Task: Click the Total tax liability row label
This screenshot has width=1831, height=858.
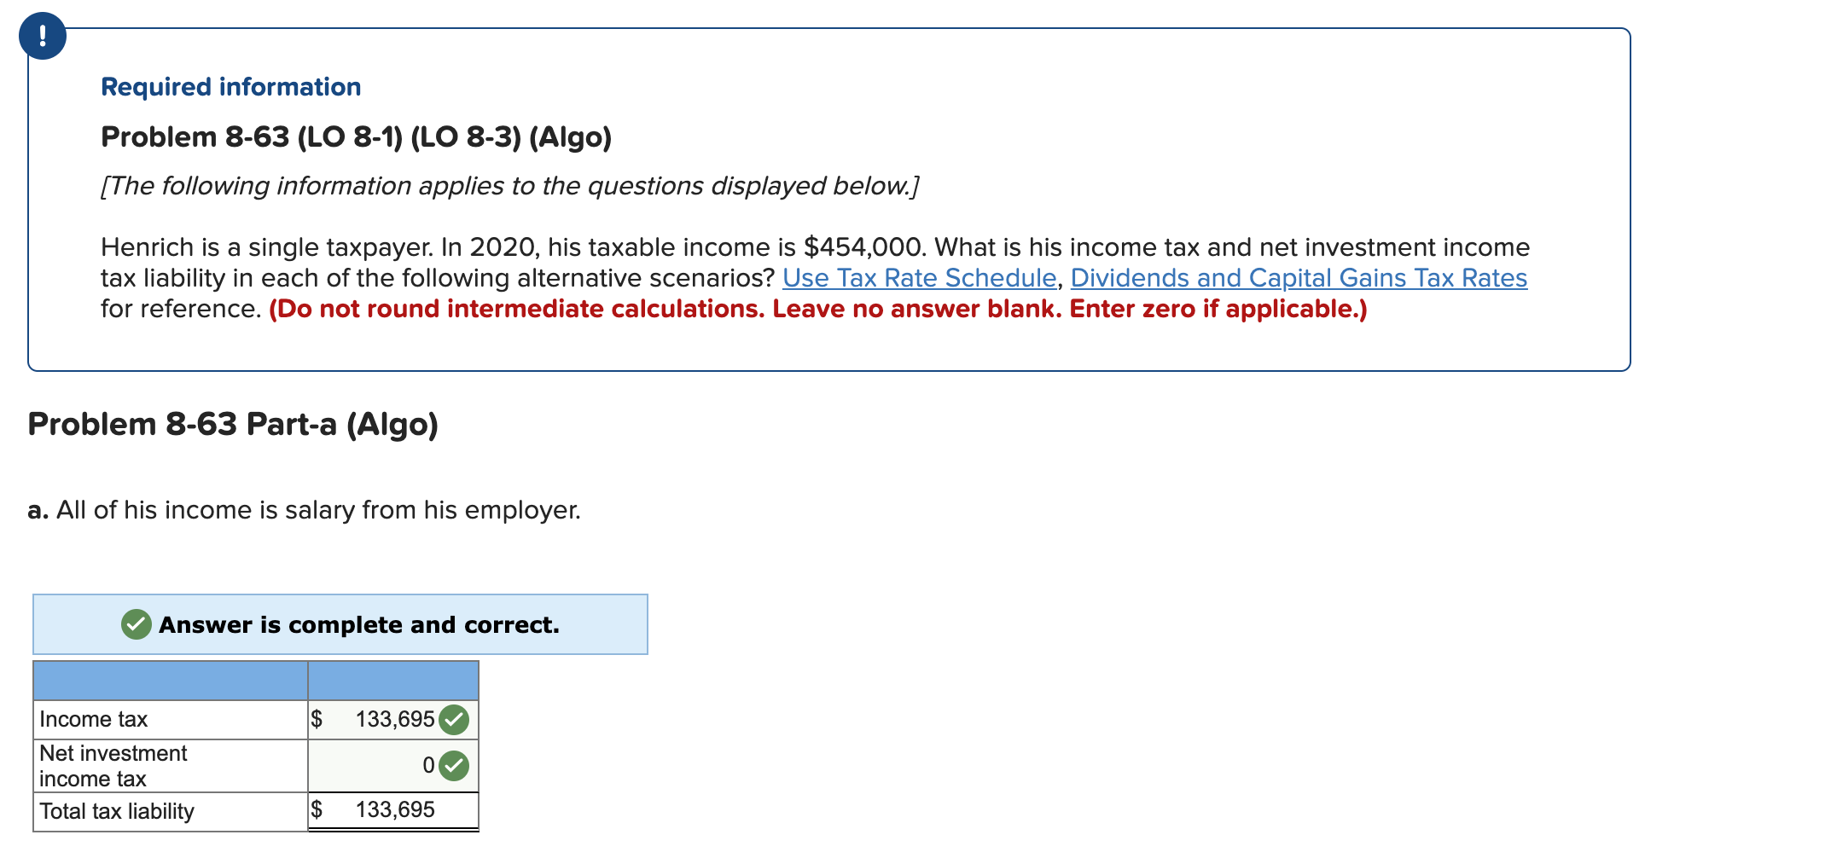Action: (117, 811)
